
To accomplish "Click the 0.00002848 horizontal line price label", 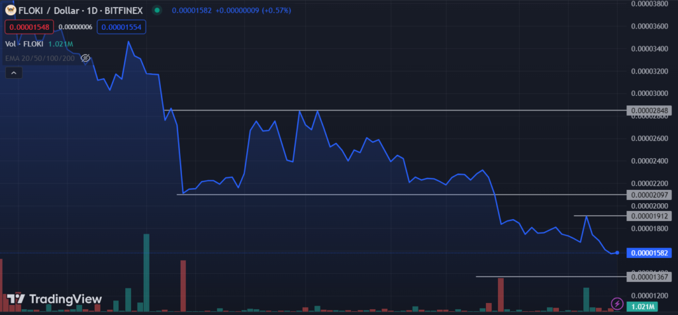I will tap(650, 111).
